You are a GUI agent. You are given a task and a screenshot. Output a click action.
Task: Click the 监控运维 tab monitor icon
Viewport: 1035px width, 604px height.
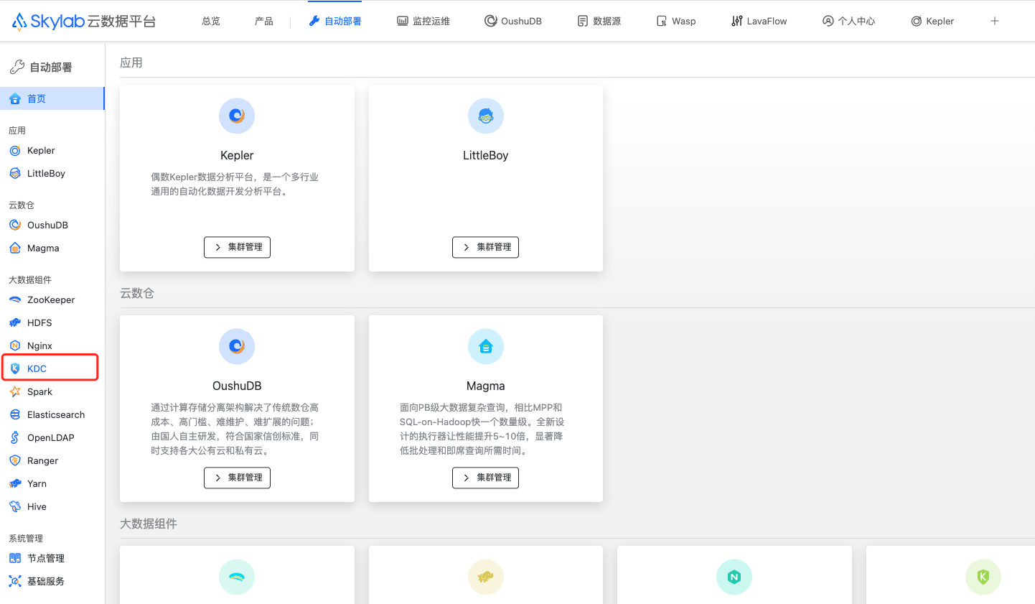tap(403, 22)
